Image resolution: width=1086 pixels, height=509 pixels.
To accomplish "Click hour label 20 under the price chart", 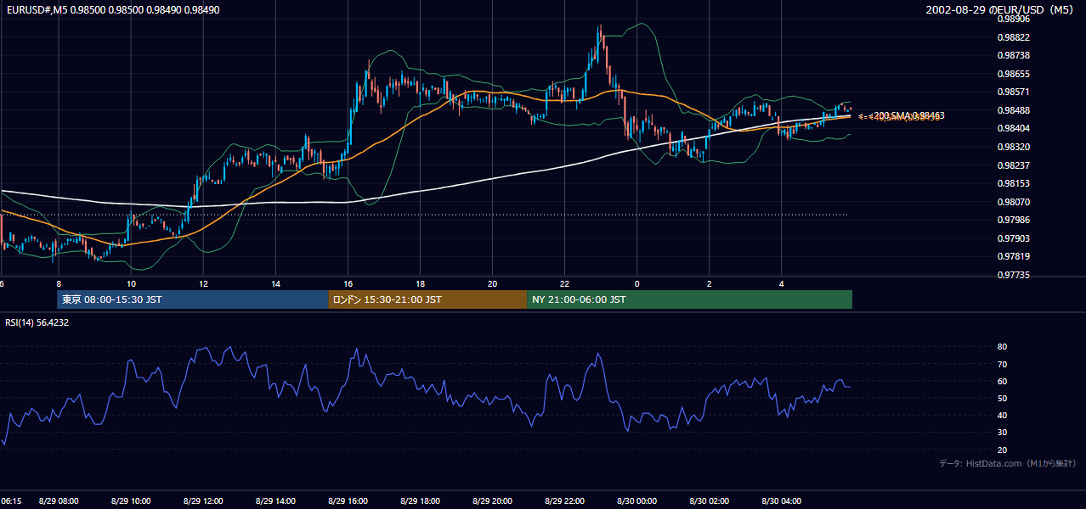I will click(492, 283).
